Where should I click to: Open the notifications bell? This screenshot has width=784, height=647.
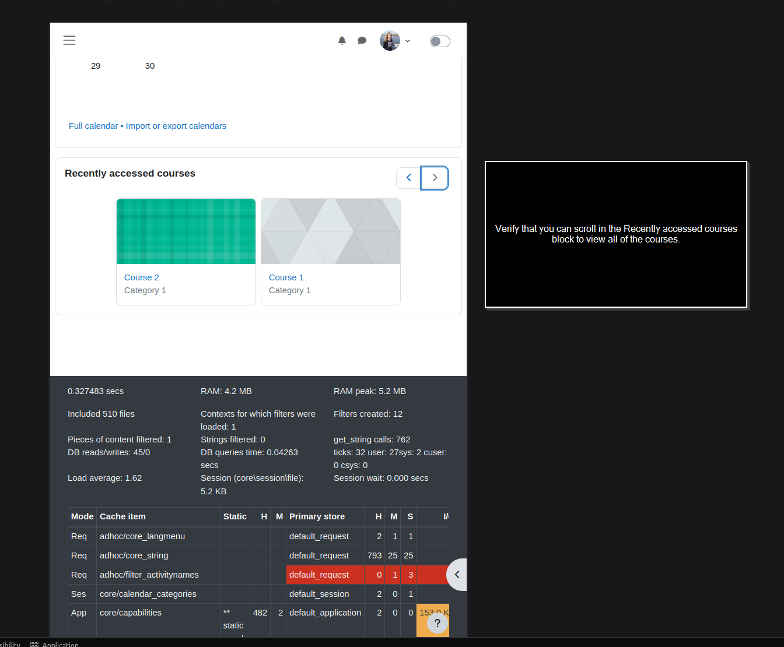tap(342, 41)
